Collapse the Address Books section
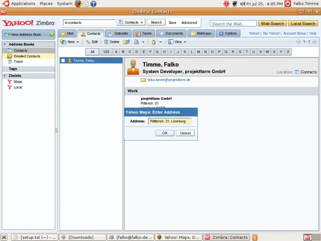 point(5,44)
